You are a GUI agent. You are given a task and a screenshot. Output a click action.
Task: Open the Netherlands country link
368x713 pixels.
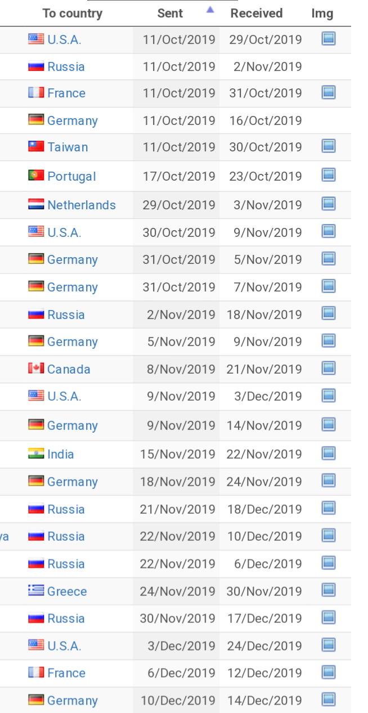tap(82, 205)
